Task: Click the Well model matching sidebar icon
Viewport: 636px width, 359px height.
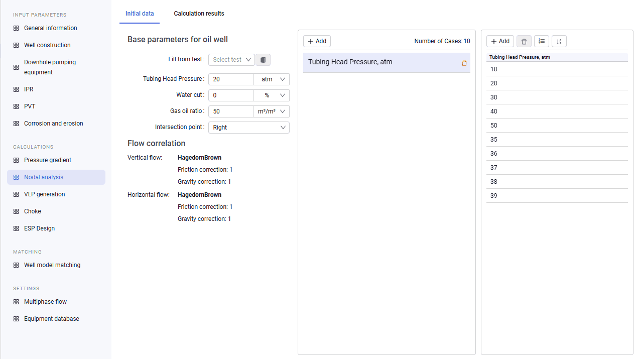Action: point(16,265)
